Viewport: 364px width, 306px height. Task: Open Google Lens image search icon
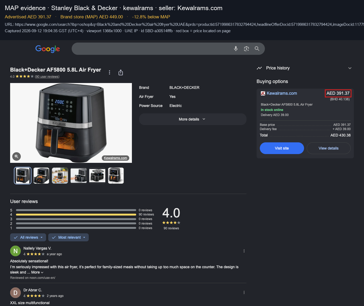246,49
